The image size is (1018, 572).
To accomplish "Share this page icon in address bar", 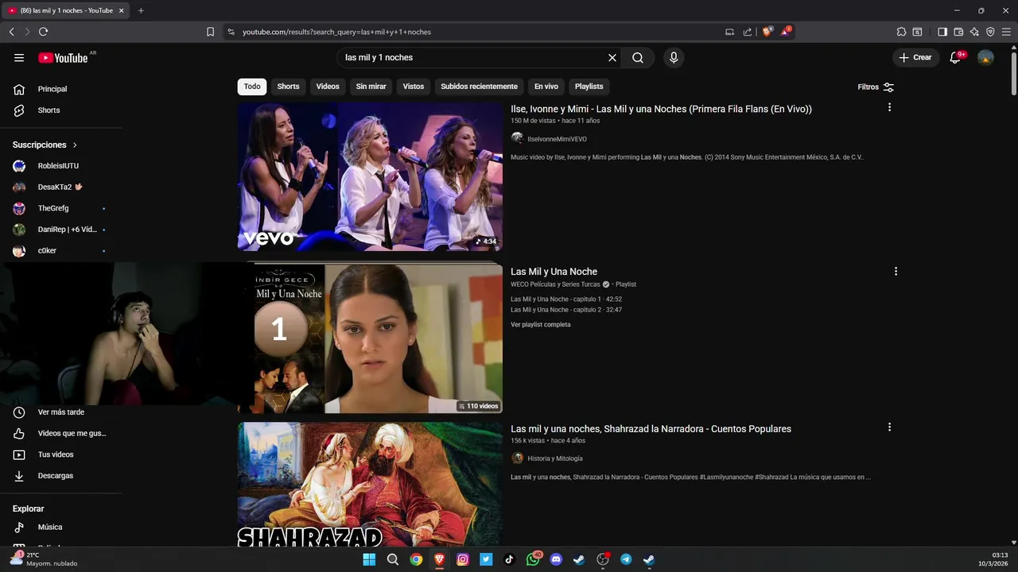I will pos(748,32).
